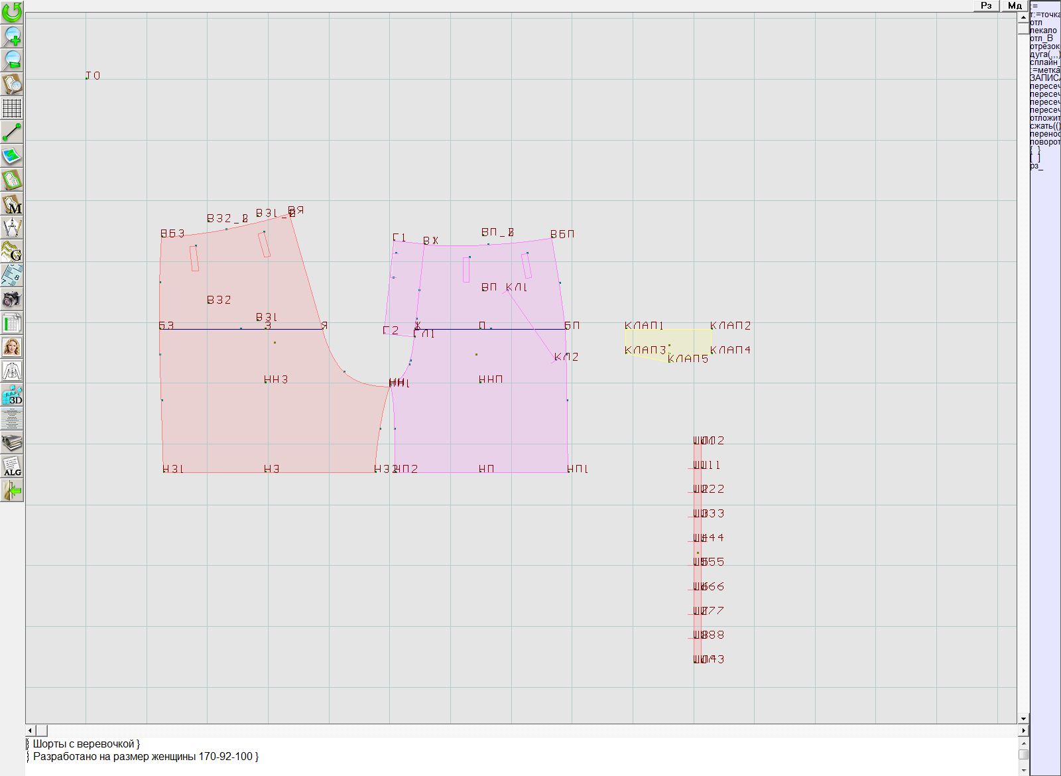Select the compass divider tool

(x=12, y=228)
